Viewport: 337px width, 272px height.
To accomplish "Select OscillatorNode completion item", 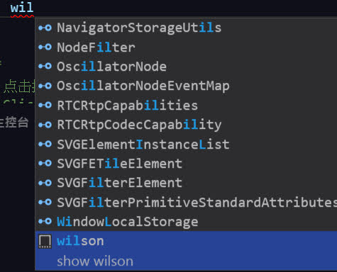I will point(186,67).
